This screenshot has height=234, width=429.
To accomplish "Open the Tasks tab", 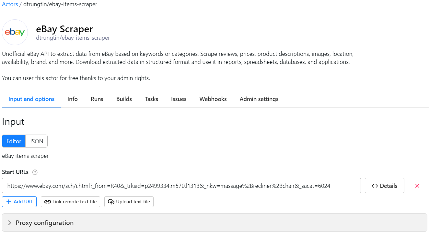I will [151, 99].
